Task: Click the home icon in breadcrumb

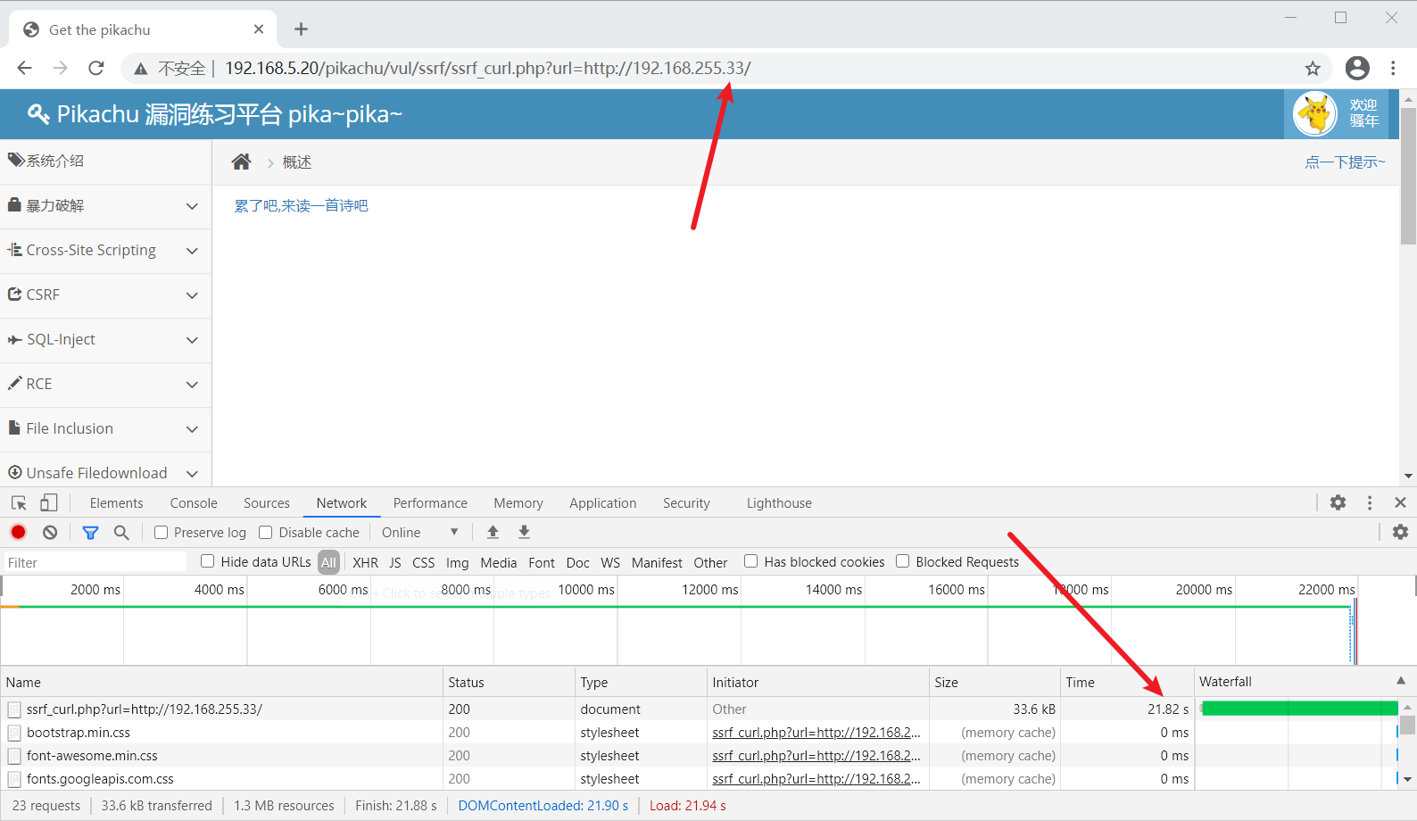Action: [x=241, y=162]
